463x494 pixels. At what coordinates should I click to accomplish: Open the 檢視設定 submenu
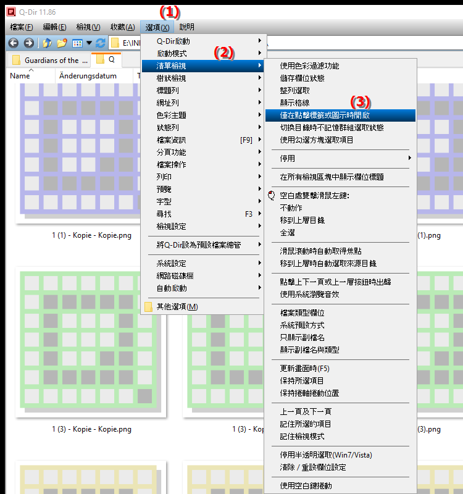pos(202,226)
